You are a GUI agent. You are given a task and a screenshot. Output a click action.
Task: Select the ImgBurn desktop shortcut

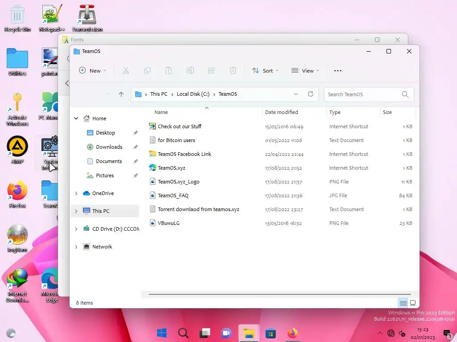(x=17, y=238)
